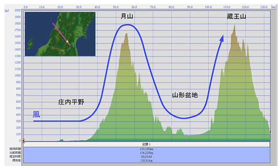The image size is (278, 166).
Task: Click the red end-point marker at the profile's right end
Action: point(270,132)
